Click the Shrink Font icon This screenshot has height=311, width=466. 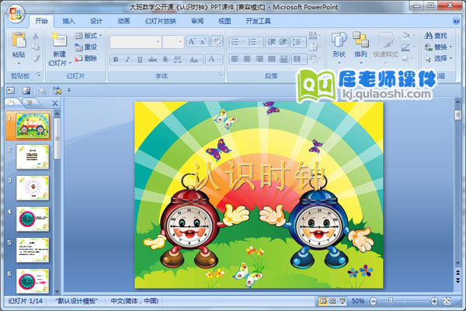pos(203,42)
